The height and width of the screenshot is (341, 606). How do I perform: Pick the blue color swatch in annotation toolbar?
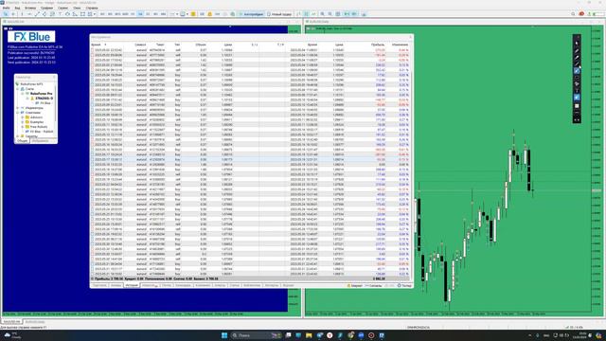(x=577, y=98)
